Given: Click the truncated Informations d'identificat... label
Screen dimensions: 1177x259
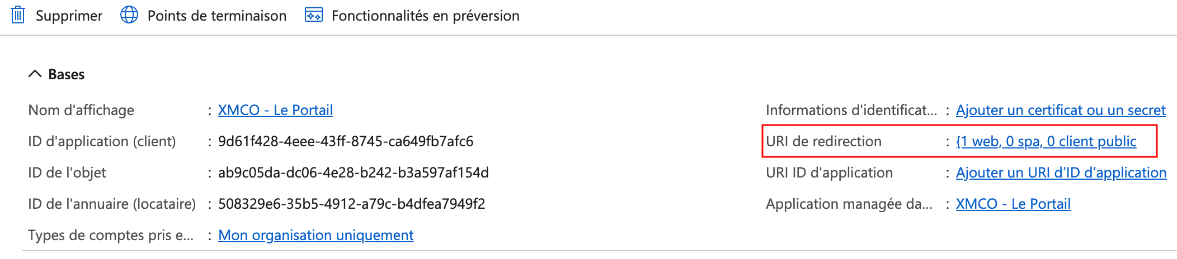Looking at the screenshot, I should pos(851,110).
